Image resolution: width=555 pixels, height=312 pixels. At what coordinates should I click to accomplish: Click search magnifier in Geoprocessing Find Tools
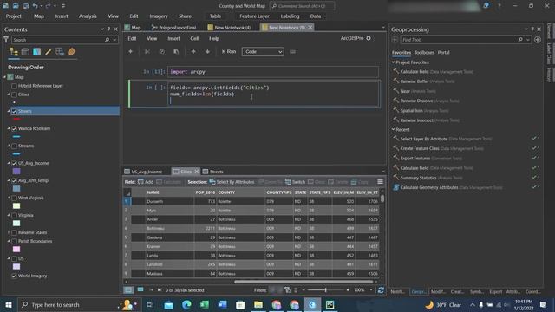coord(520,40)
